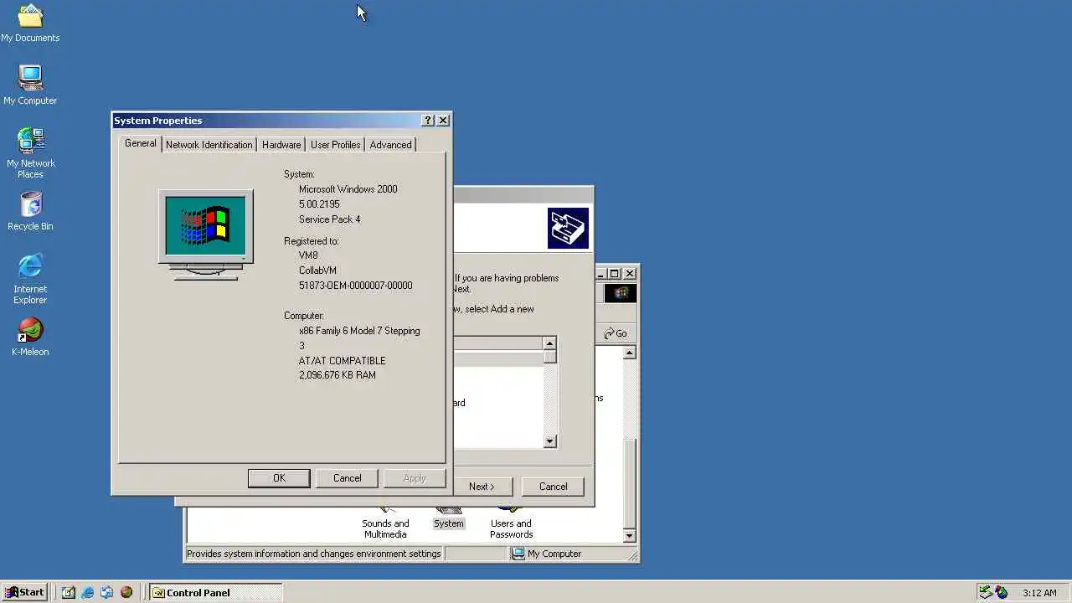
Task: Close the Control Panel window
Action: (630, 274)
